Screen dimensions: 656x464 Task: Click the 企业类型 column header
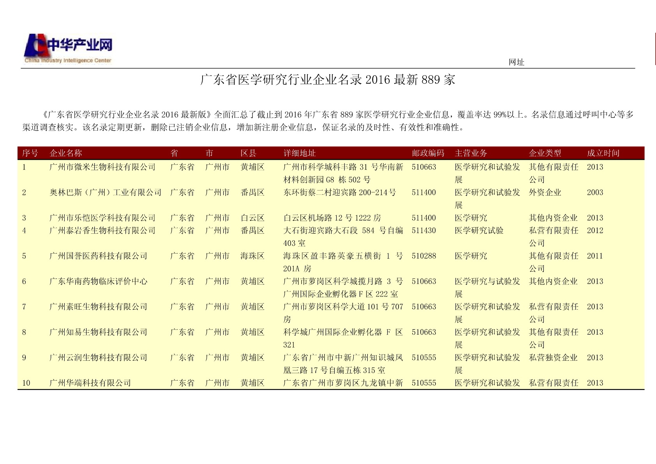545,153
